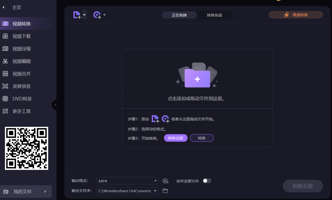This screenshot has height=200, width=332.
Task: Open the Video Merger tool
Action: tap(22, 74)
